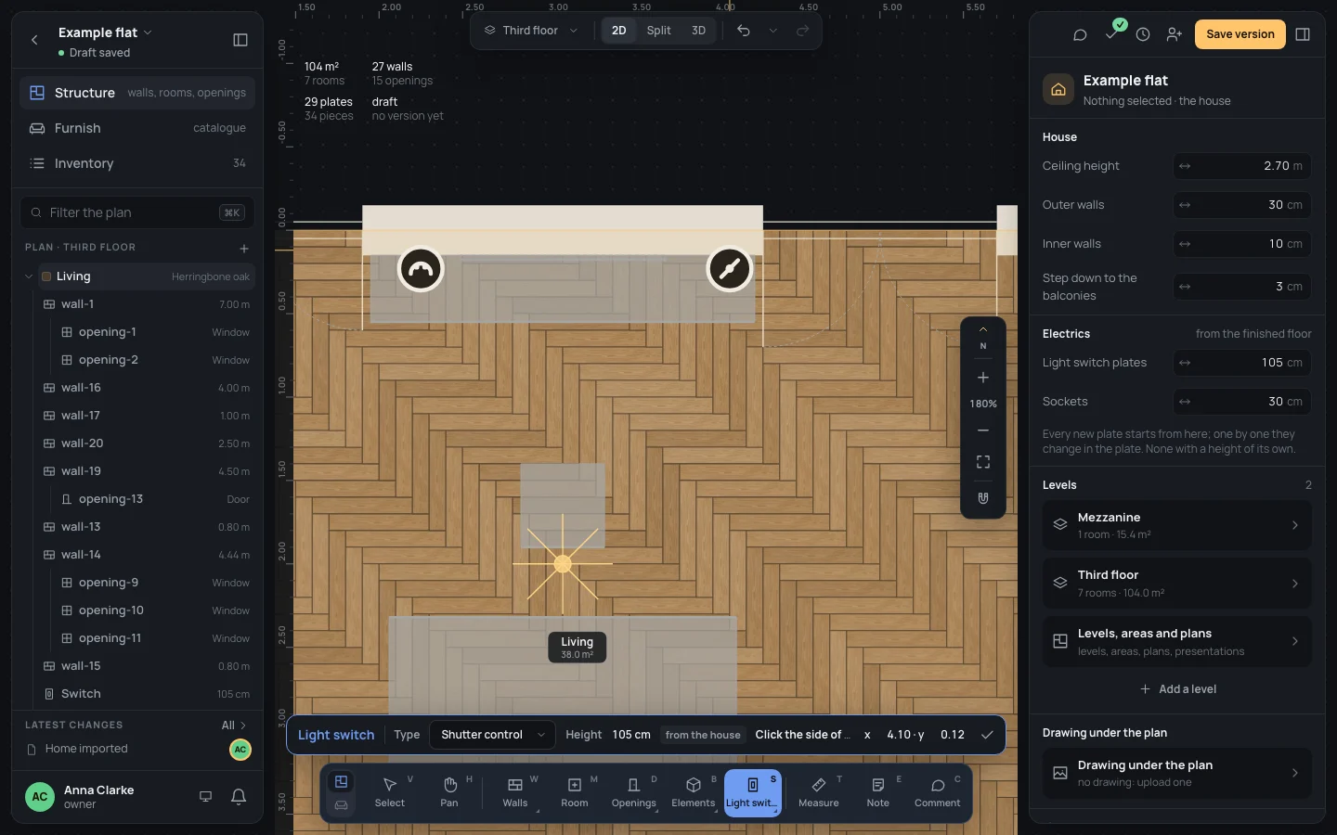Image resolution: width=1337 pixels, height=835 pixels.
Task: Collapse the Living room tree item
Action: (x=29, y=276)
